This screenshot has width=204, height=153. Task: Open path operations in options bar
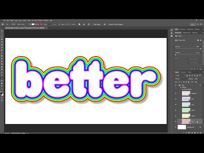(79, 24)
